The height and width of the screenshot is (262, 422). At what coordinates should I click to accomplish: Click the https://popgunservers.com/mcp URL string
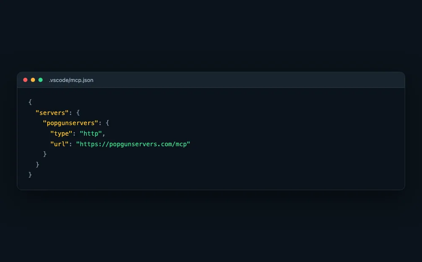tap(133, 144)
